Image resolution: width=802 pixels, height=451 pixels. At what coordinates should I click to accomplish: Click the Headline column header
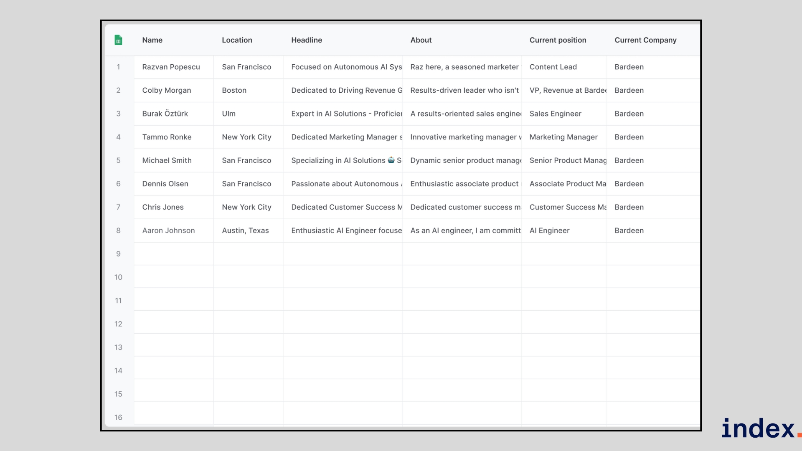[x=306, y=40]
